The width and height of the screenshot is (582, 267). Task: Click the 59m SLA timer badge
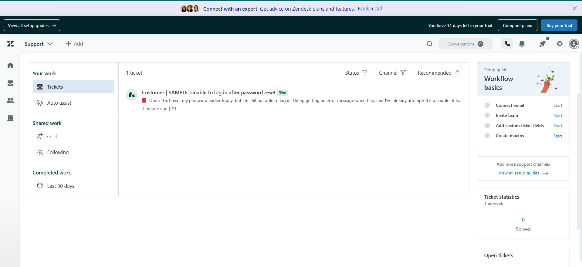(283, 93)
